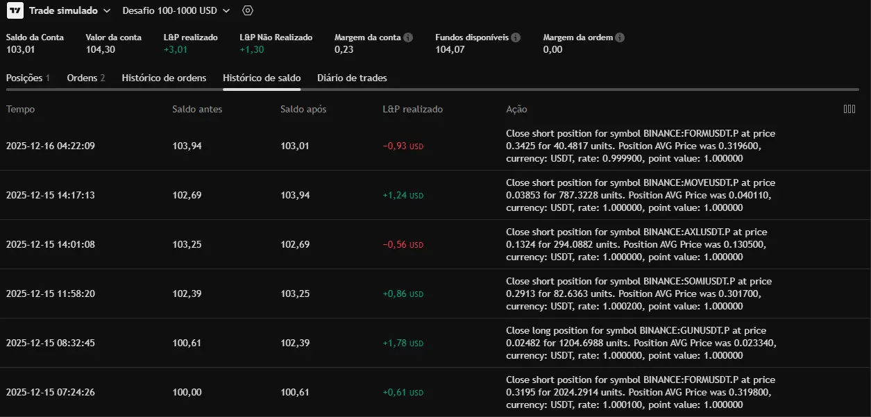Click the realized profit +1,24 USD
871x417 pixels.
[x=403, y=195]
